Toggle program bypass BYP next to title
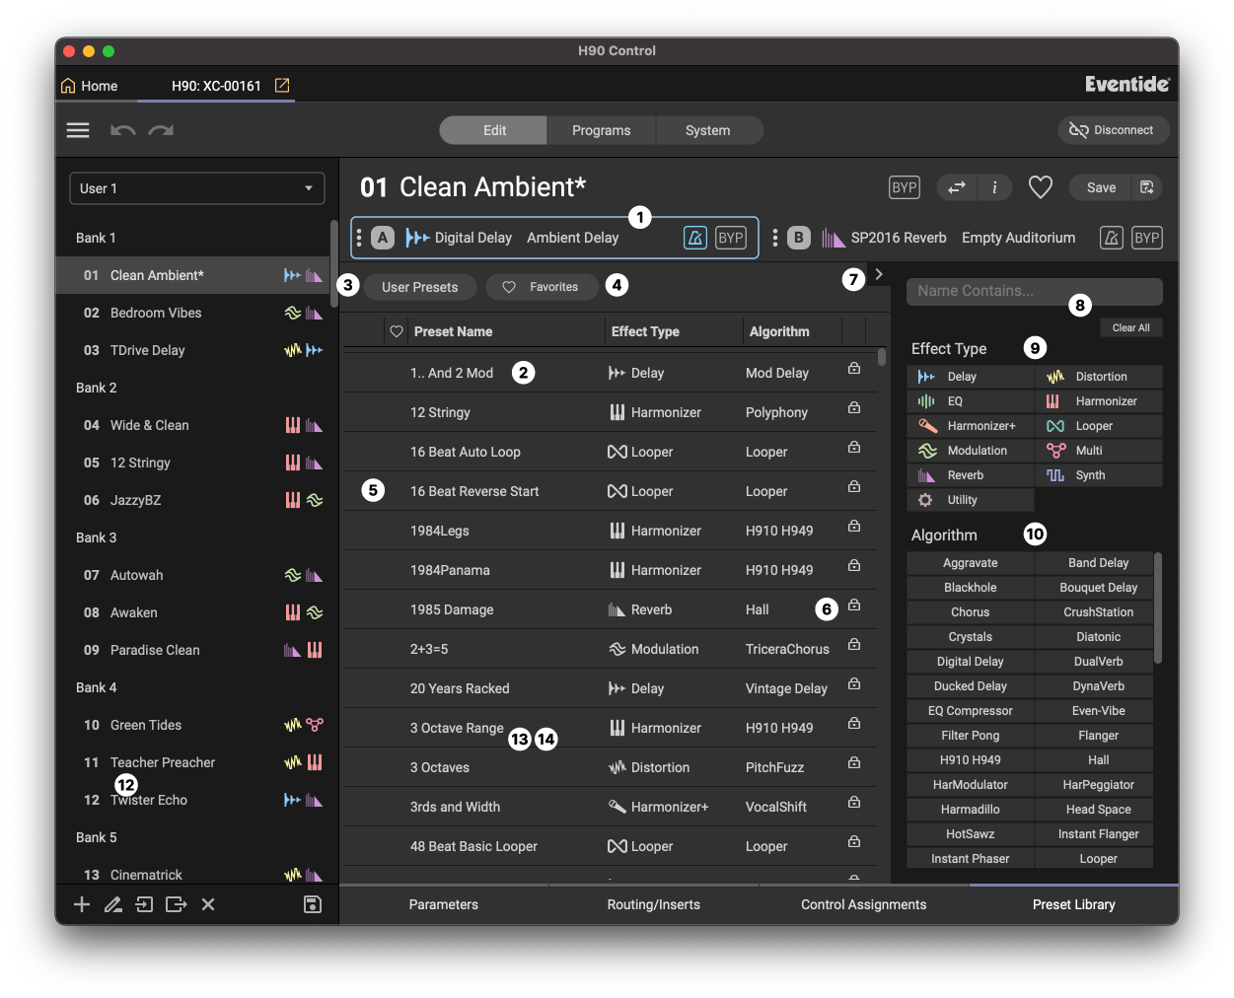The width and height of the screenshot is (1234, 998). 904,187
